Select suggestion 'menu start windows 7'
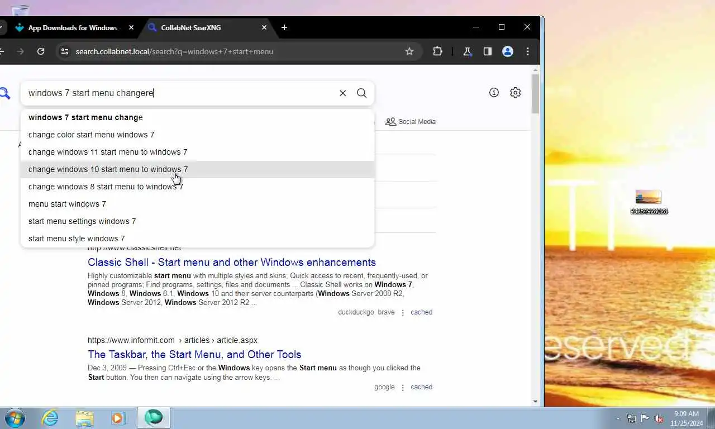Viewport: 715px width, 429px height. tap(197, 204)
